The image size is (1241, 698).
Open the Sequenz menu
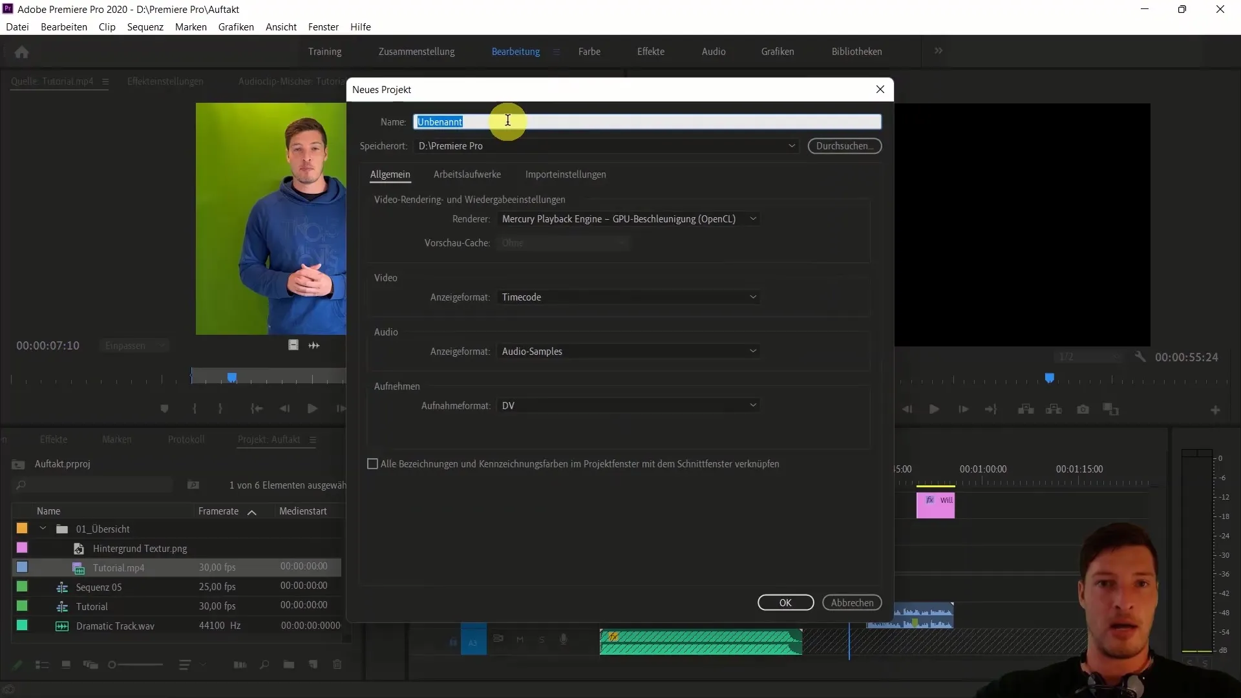coord(145,27)
